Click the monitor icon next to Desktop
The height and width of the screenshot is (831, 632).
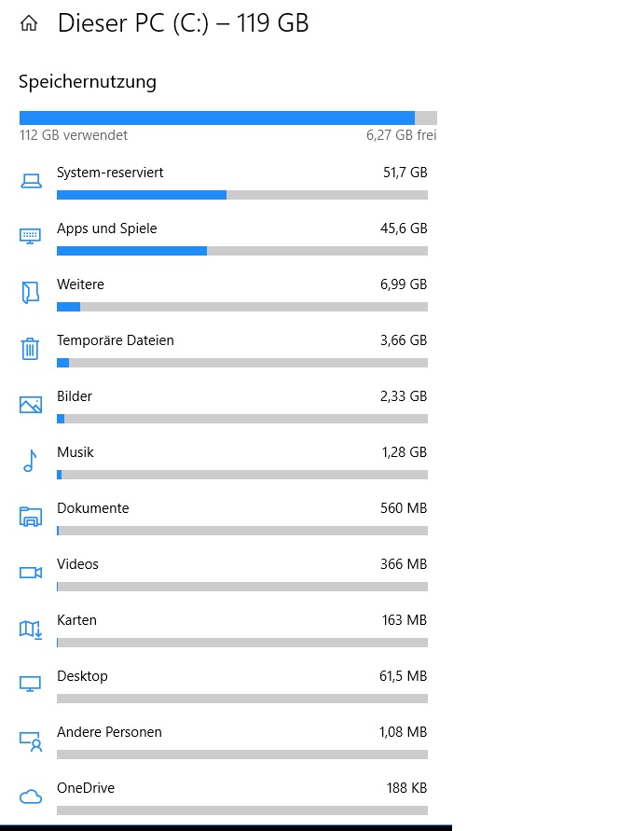[x=30, y=684]
